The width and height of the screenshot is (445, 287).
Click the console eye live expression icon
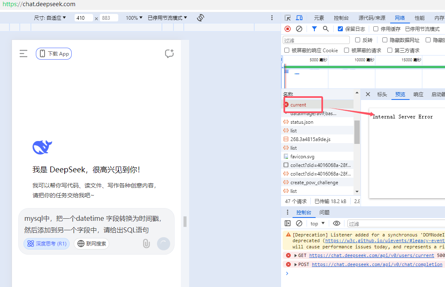pos(337,223)
